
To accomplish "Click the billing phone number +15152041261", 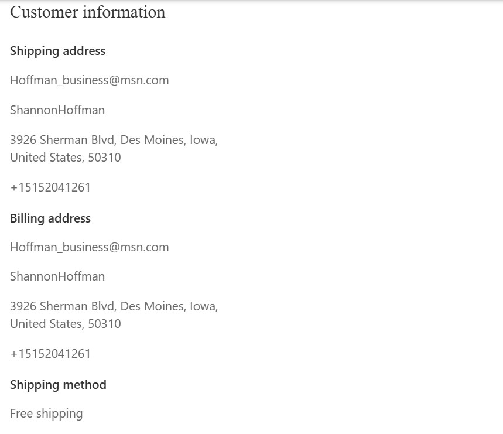I will pyautogui.click(x=50, y=354).
